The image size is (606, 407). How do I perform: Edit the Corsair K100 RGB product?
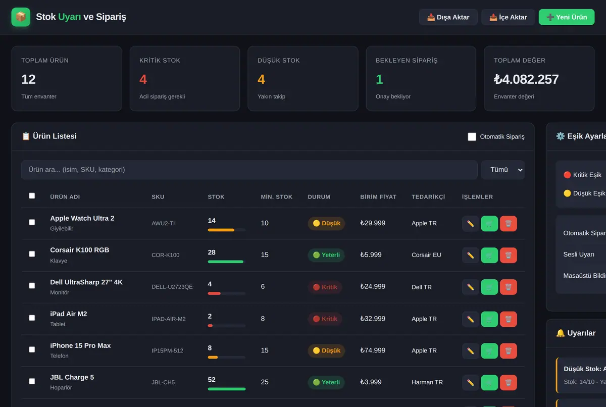(x=471, y=255)
